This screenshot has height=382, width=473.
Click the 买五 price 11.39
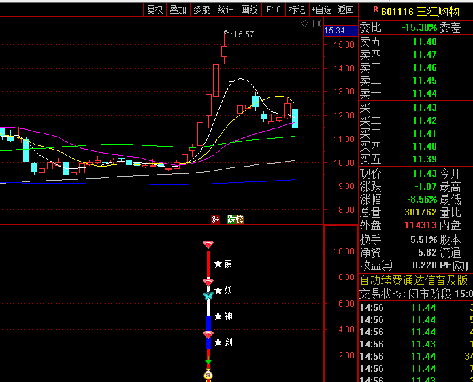point(425,159)
